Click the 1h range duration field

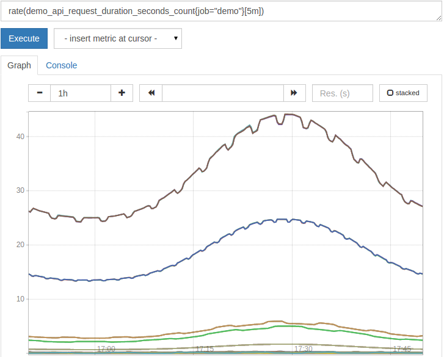81,93
